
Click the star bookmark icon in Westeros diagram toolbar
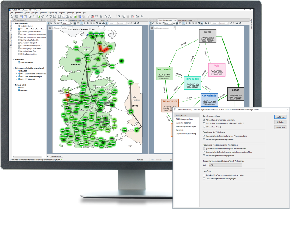[72, 23]
